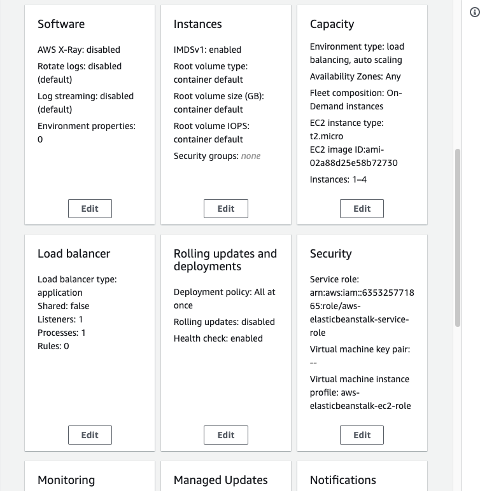Click 'IMDSv1: enabled' text

208,50
